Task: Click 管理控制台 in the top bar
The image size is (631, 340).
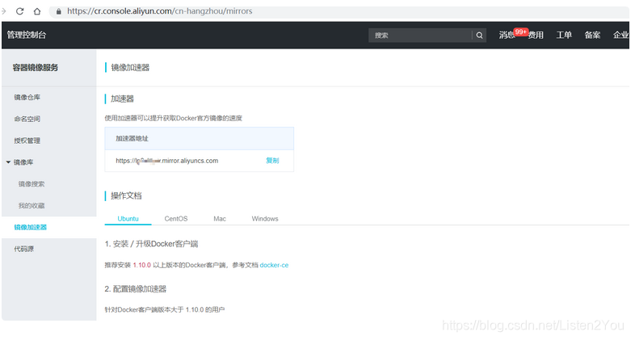Action: tap(27, 35)
